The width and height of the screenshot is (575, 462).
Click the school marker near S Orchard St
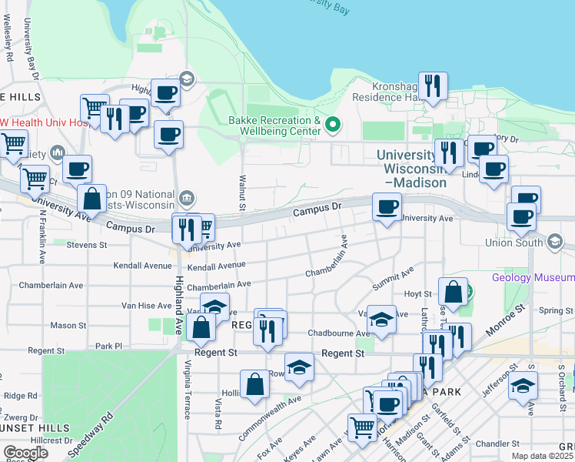point(523,385)
